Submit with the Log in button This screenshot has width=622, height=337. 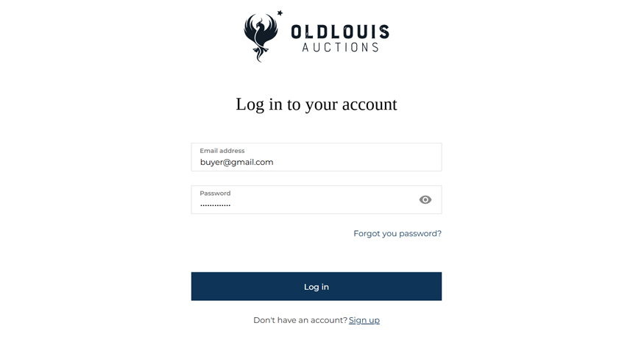click(317, 286)
